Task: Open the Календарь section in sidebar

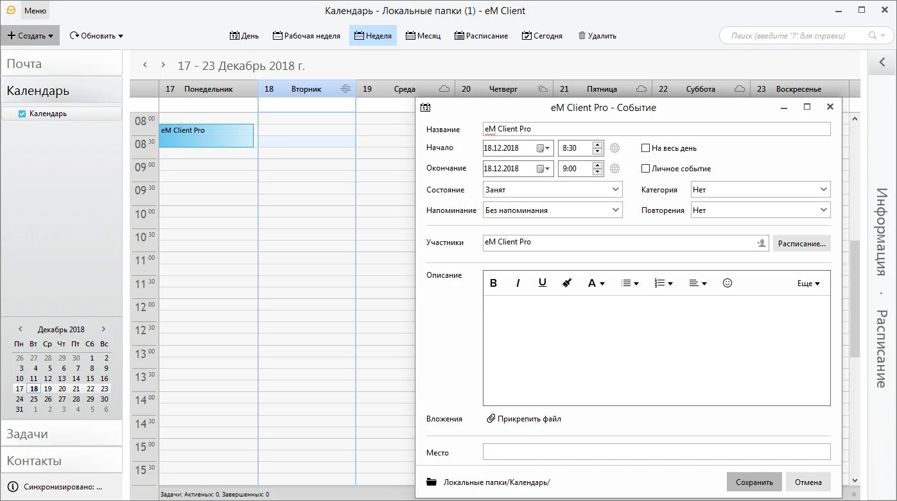Action: (x=61, y=90)
